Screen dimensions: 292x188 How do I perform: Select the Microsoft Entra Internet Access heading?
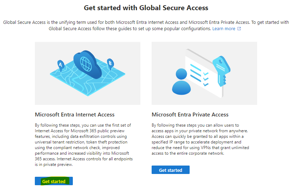[75, 114]
